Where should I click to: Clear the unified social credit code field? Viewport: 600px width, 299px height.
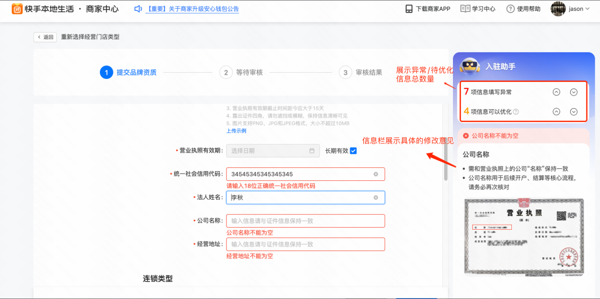pyautogui.click(x=376, y=174)
